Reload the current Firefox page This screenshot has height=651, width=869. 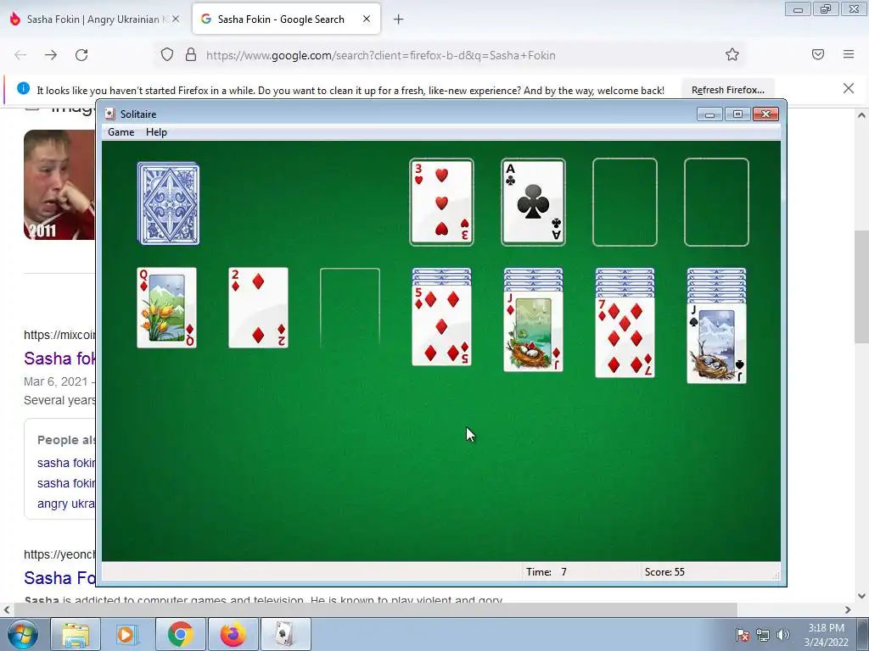tap(81, 55)
